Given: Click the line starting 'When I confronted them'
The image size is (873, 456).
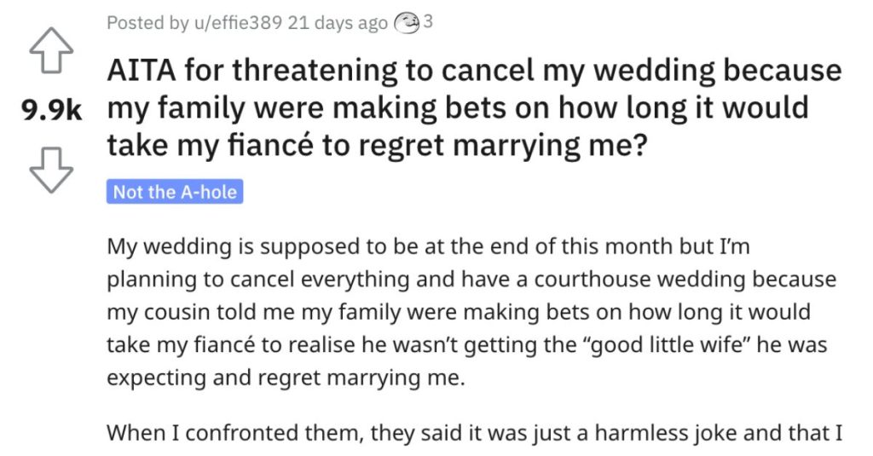Looking at the screenshot, I should click(474, 433).
